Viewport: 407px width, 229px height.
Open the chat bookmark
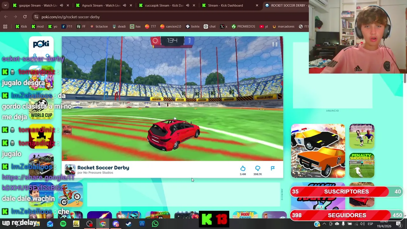click(x=210, y=26)
